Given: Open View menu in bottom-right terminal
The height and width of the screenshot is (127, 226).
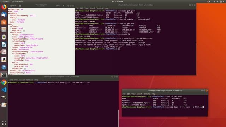Looking at the screenshot, I should [133, 94].
